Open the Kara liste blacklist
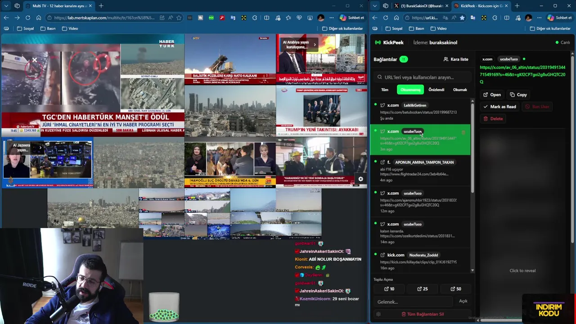The width and height of the screenshot is (576, 324). tap(456, 59)
